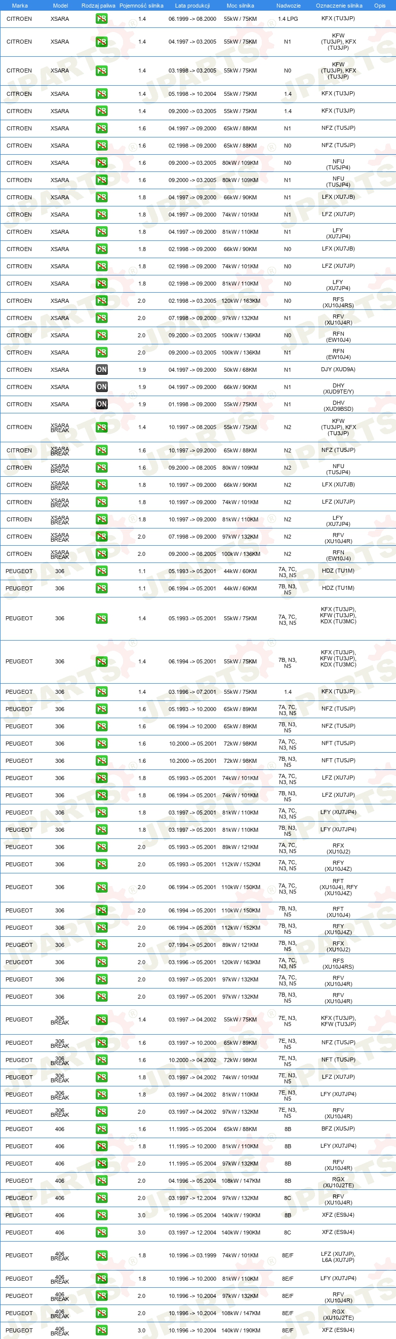Select the '8B' body cell in the BFZ (XU5JP) row

click(x=288, y=1129)
